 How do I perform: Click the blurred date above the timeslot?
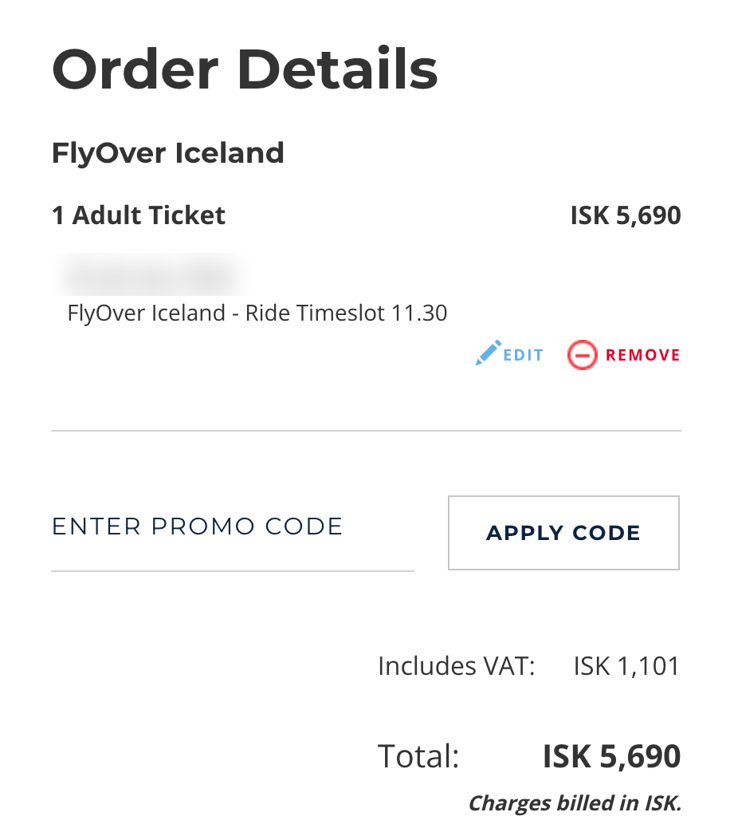pyautogui.click(x=151, y=274)
